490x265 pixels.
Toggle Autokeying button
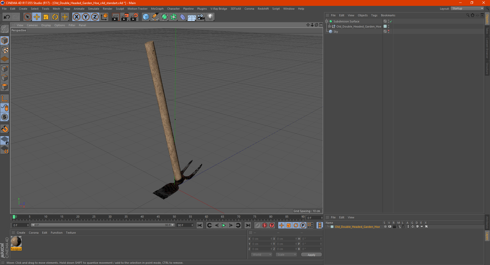click(x=265, y=225)
